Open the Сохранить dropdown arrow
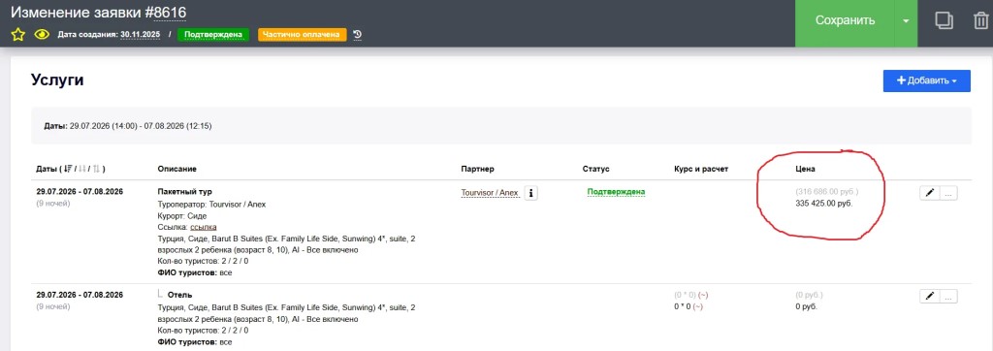This screenshot has height=351, width=993. [906, 20]
